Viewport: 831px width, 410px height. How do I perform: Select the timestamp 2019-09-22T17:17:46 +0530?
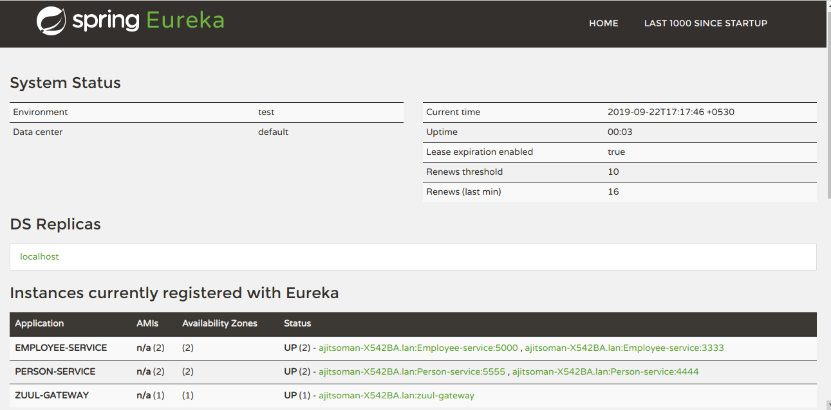671,112
